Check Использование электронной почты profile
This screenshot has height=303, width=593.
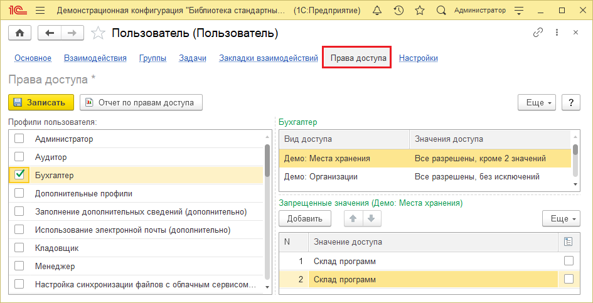[x=19, y=229]
